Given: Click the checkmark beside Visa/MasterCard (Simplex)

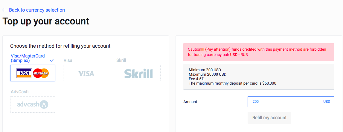Looking at the screenshot, I should 52,60.
